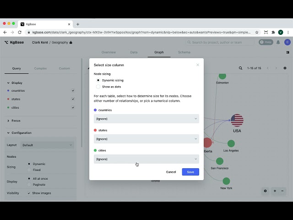Close the Select size column dialog
Viewport: 293px width, 220px height.
(x=198, y=65)
